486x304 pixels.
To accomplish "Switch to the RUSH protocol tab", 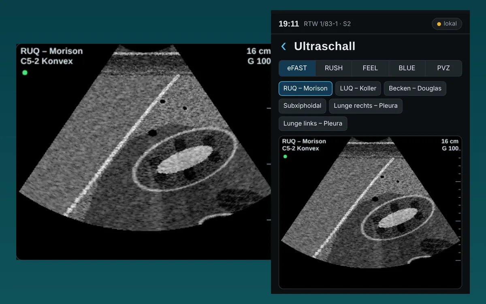I will click(x=334, y=68).
